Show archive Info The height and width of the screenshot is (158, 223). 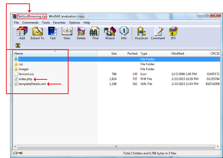tap(124, 33)
